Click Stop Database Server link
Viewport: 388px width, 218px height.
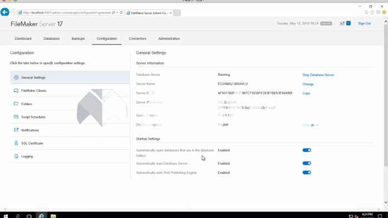click(318, 75)
